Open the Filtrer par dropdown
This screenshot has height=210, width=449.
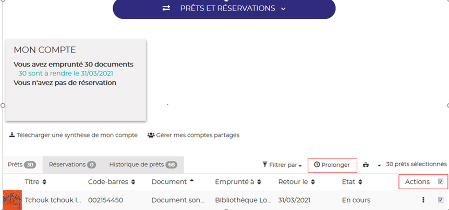(282, 165)
